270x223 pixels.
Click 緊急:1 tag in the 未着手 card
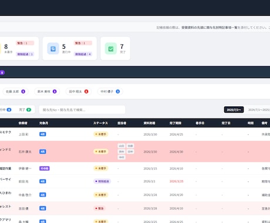[25, 43]
